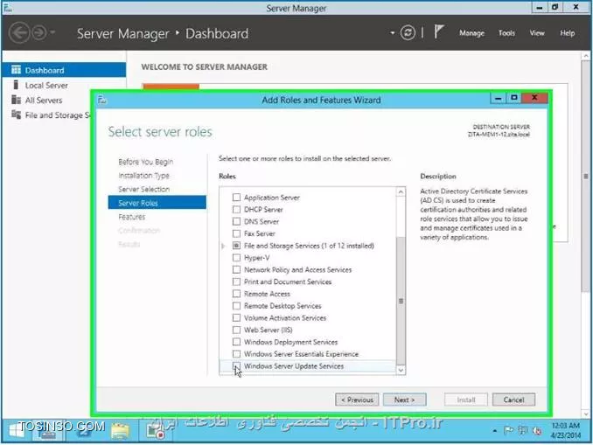
Task: Click the Local Server icon in the sidebar
Action: point(16,85)
